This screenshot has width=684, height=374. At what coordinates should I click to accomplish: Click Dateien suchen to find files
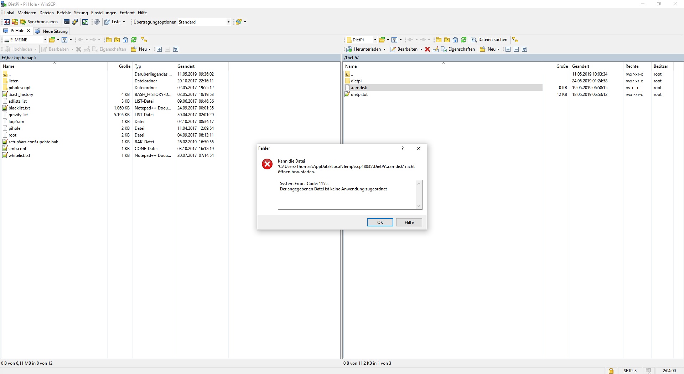(489, 40)
